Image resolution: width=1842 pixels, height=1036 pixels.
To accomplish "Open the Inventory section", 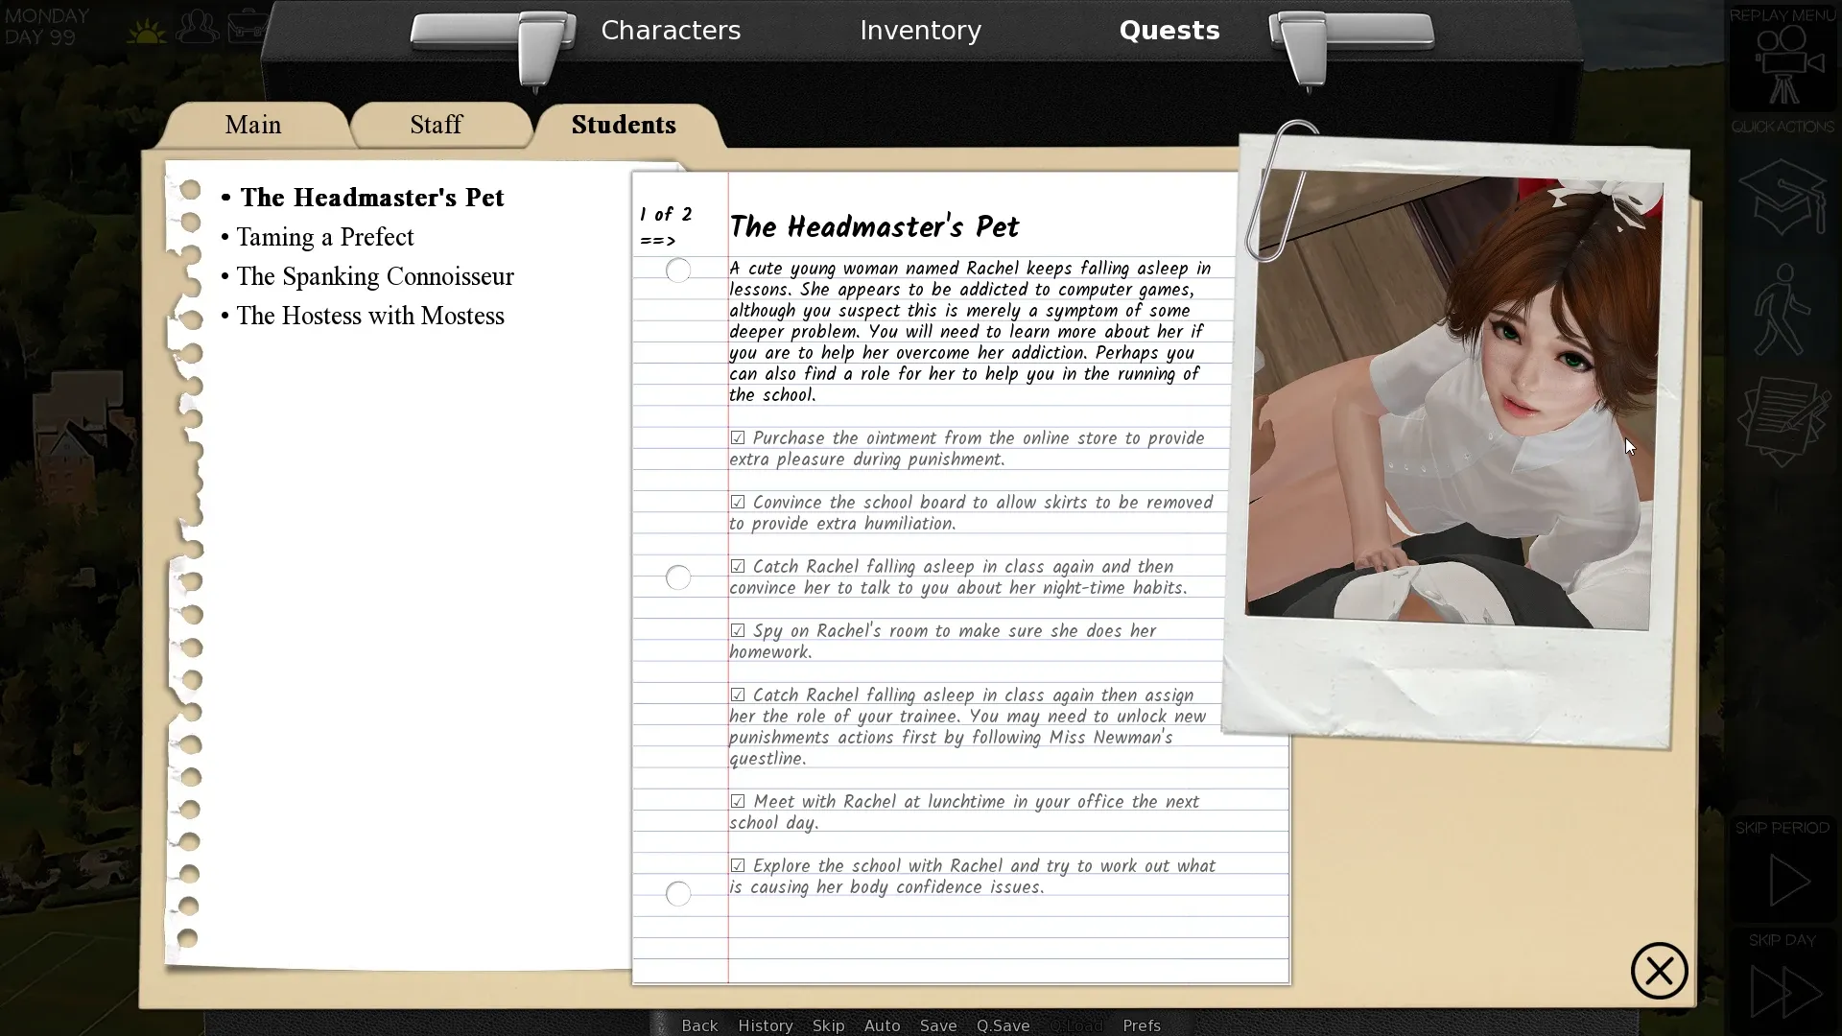I will point(920,31).
